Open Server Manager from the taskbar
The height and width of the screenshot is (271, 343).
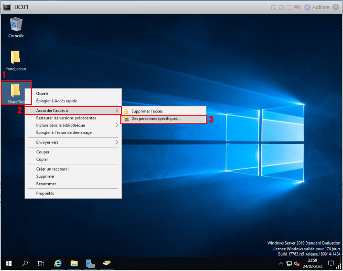click(90, 263)
